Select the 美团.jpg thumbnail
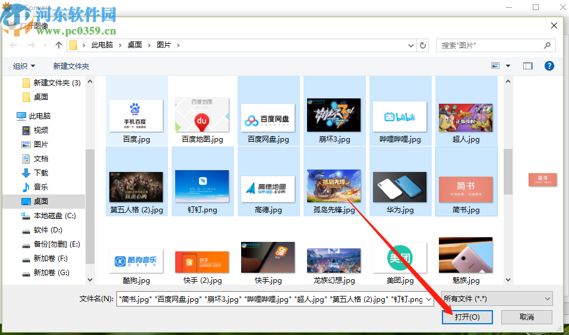The width and height of the screenshot is (569, 335). [400, 258]
